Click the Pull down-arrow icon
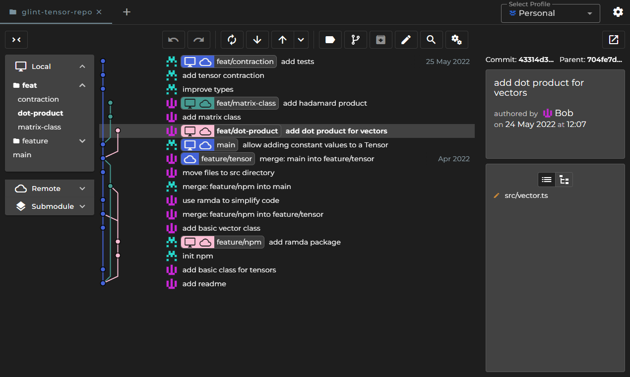 point(257,40)
